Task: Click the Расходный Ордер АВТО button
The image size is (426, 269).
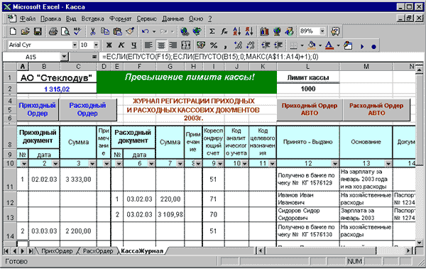Action: (376, 109)
